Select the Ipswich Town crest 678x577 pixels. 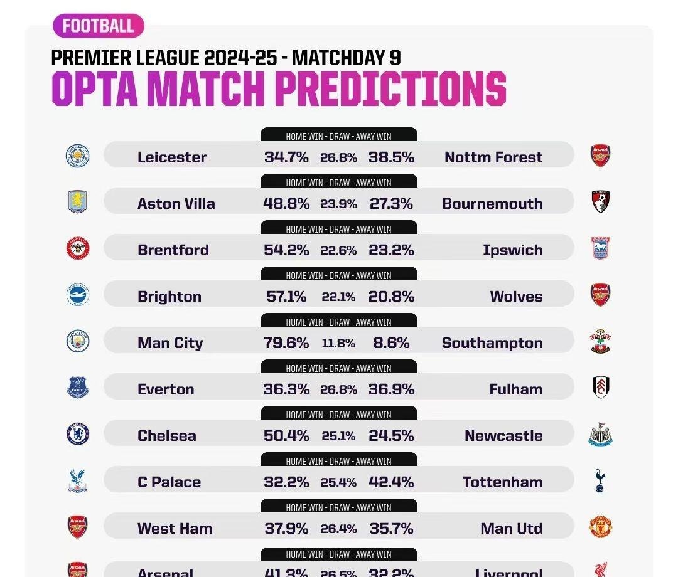[x=601, y=248]
